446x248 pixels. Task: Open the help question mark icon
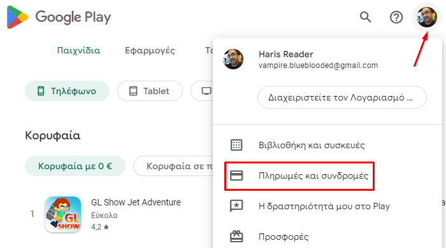[x=396, y=17]
